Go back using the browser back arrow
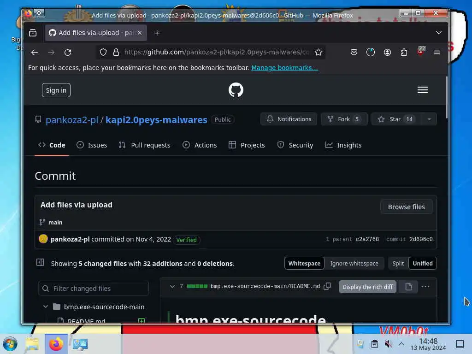This screenshot has height=354, width=472. [x=35, y=53]
